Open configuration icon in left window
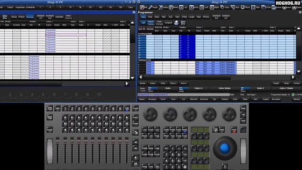302x170 pixels. [x=5, y=17]
